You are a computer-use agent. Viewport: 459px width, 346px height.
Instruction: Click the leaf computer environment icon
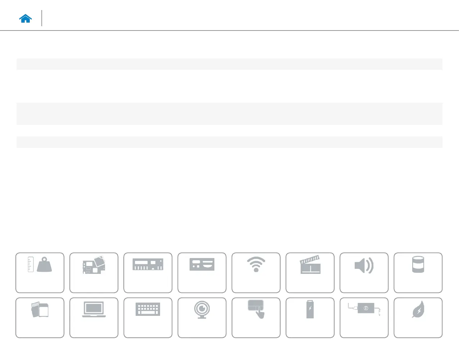(x=418, y=318)
